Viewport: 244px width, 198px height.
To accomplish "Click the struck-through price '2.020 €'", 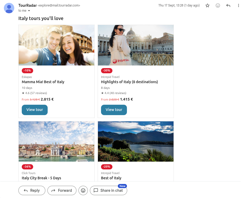I will 114,100.
